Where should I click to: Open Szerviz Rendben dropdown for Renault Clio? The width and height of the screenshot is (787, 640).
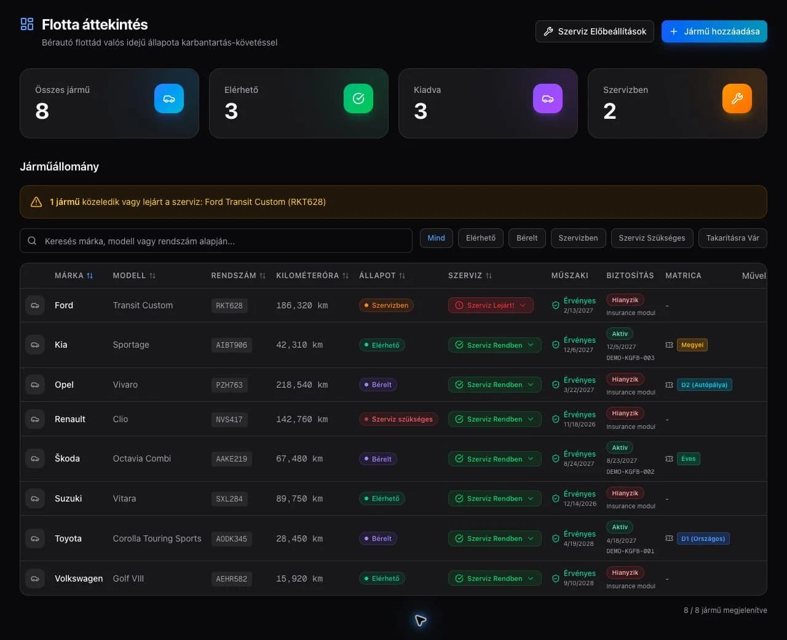(495, 419)
